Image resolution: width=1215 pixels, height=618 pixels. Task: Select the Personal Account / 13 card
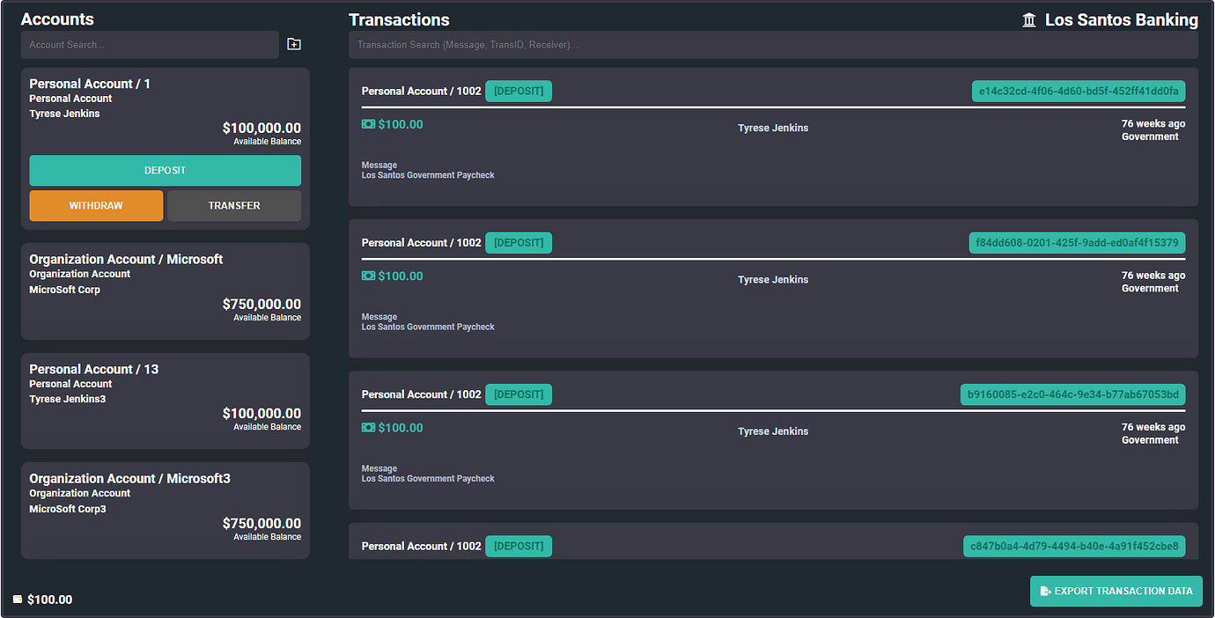pos(165,401)
